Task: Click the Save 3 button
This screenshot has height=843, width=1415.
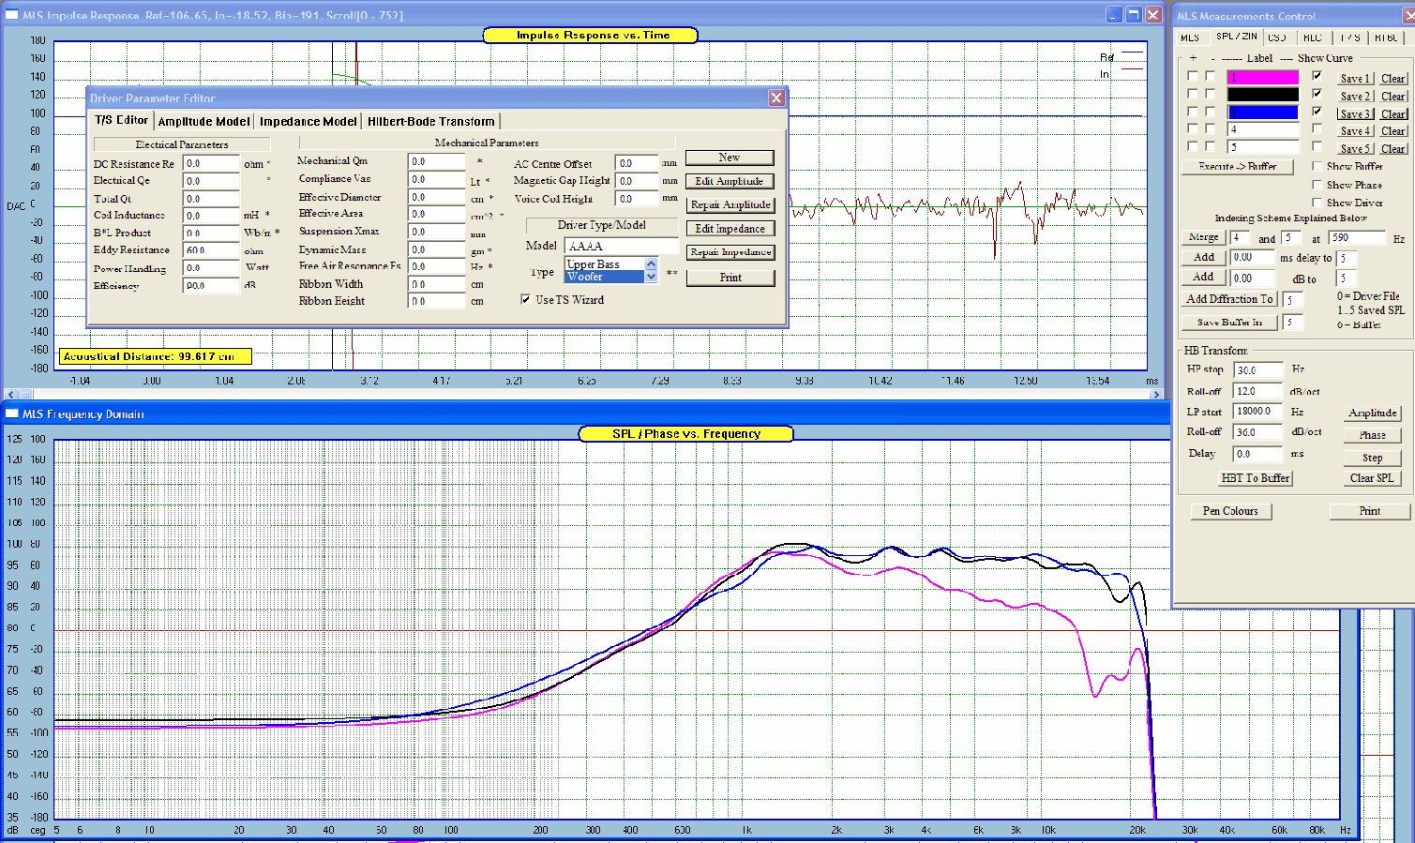Action: click(x=1355, y=114)
